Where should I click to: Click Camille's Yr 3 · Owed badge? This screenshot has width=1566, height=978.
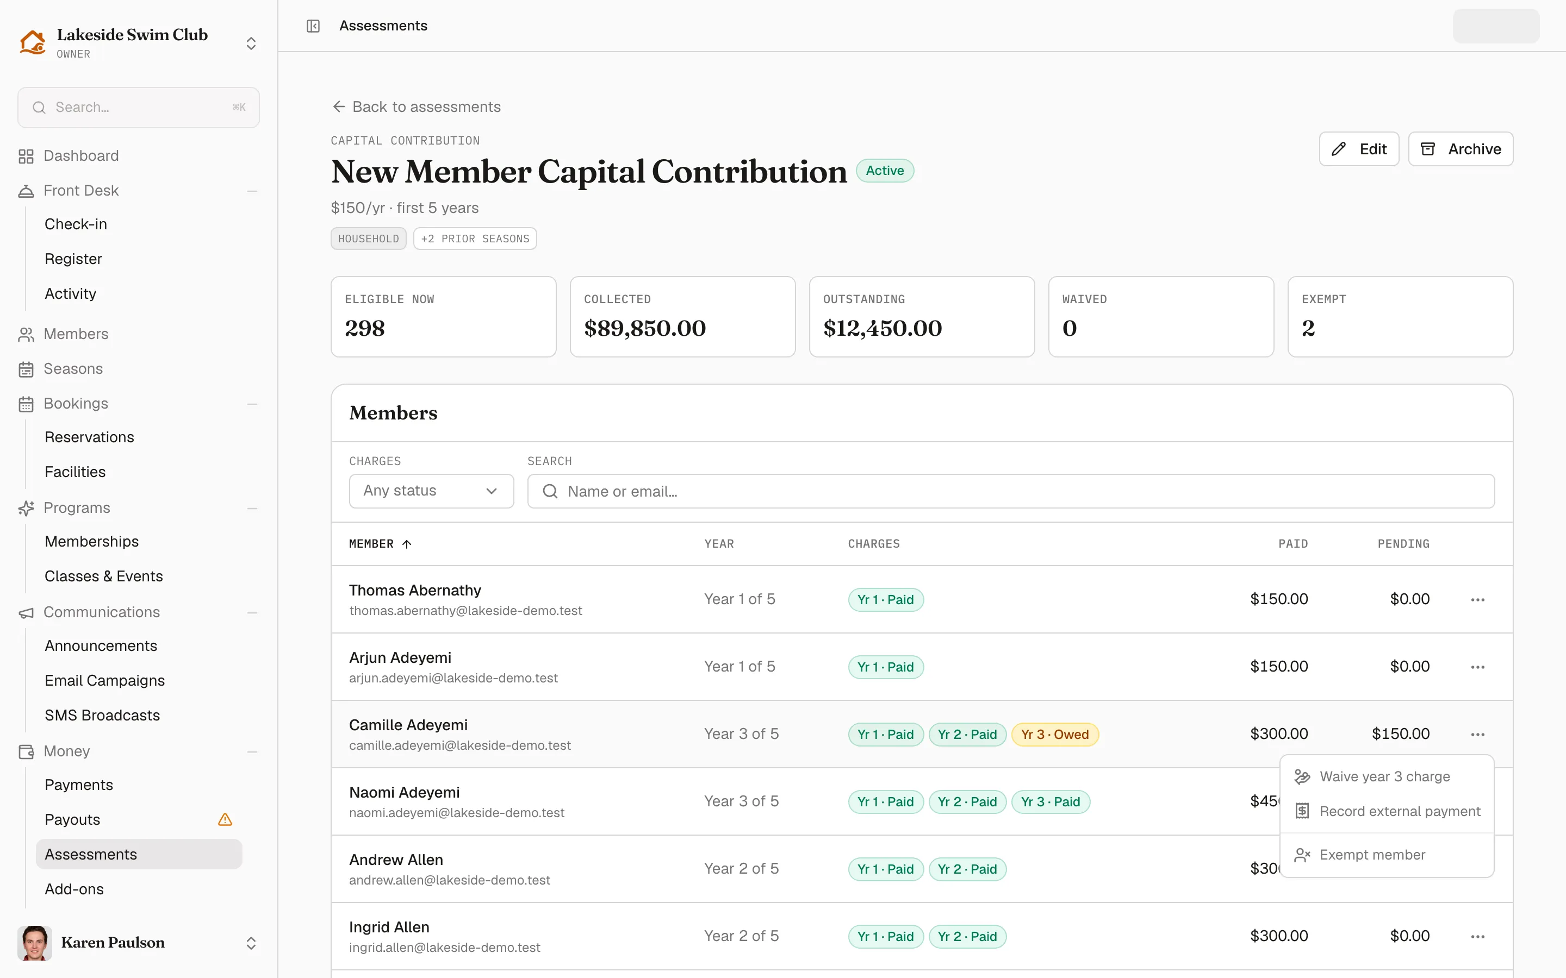pos(1055,734)
